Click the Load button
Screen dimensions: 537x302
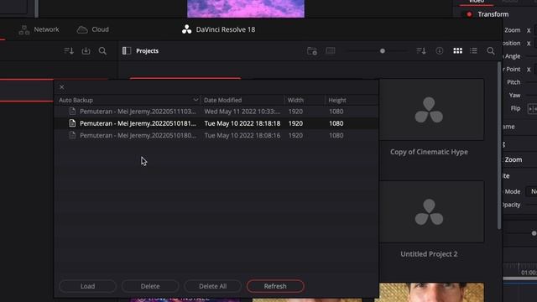[87, 286]
